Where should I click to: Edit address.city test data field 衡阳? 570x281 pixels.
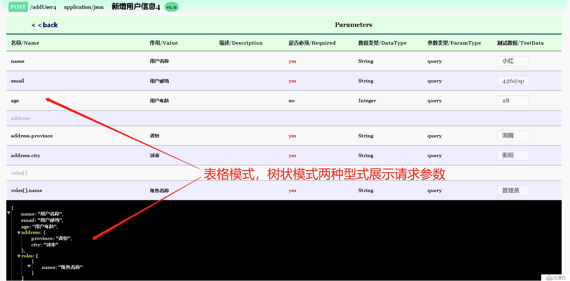[513, 155]
